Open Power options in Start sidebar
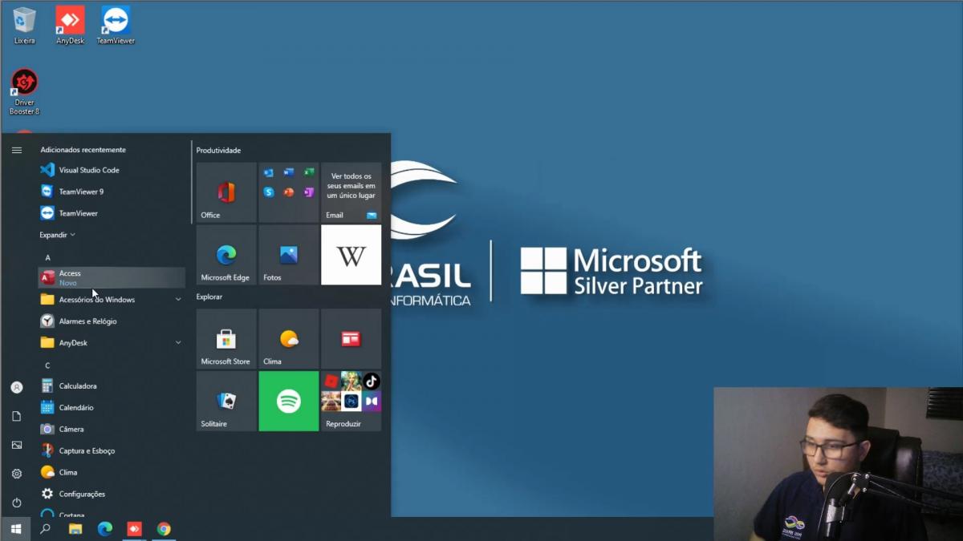 pos(16,503)
